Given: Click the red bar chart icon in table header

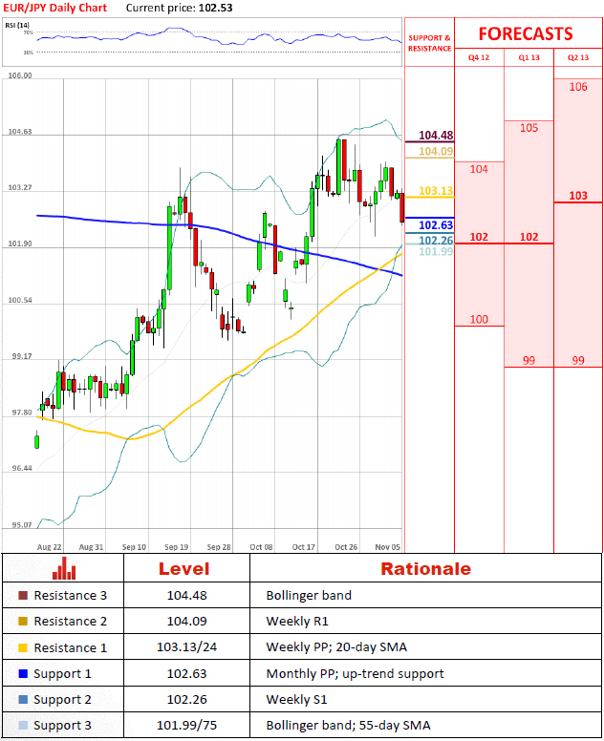Looking at the screenshot, I should coord(64,568).
